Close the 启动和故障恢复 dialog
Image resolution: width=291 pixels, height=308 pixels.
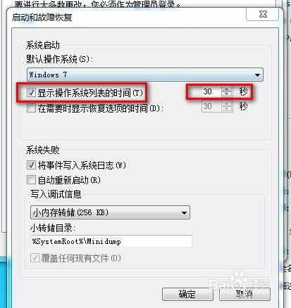[x=262, y=14]
